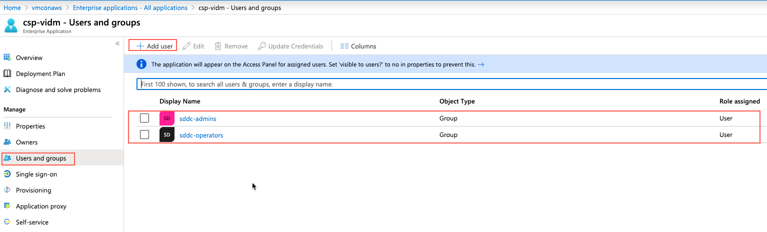
Task: Click the Application proxy icon
Action: click(x=7, y=206)
